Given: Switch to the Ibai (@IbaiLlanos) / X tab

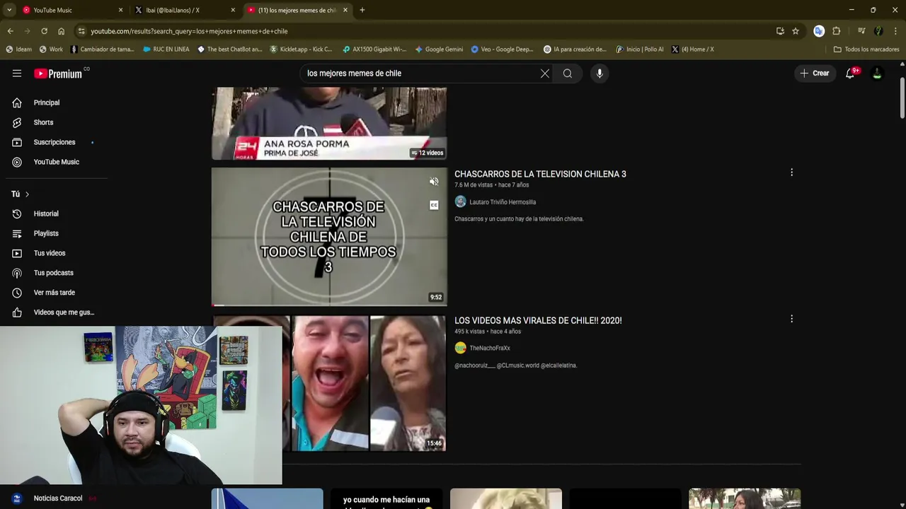Looking at the screenshot, I should tap(184, 10).
